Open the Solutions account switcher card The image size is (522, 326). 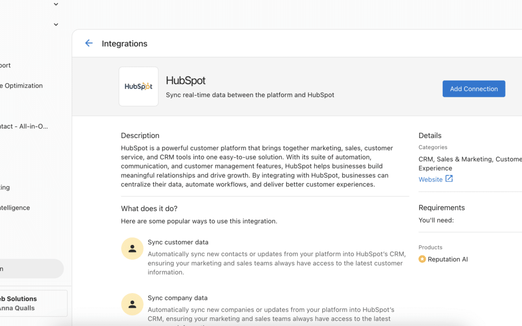(x=33, y=303)
